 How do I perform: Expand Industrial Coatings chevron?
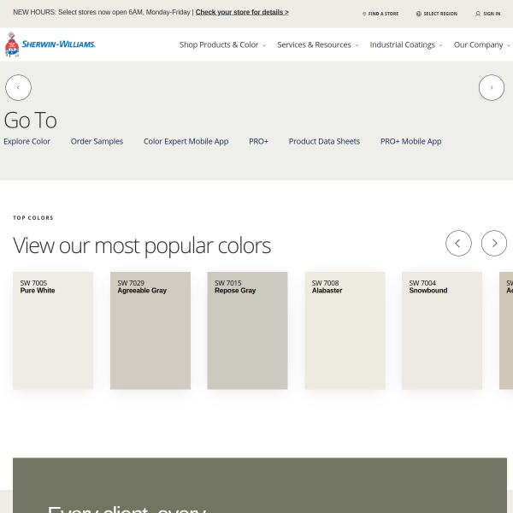[440, 45]
